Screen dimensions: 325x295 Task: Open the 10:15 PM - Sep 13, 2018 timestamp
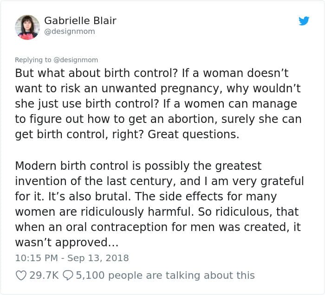(x=72, y=258)
